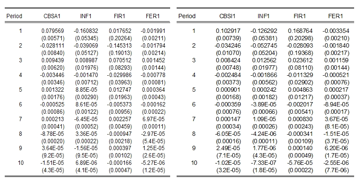Click the value 0.102917 under CBSI1

pos(227,31)
